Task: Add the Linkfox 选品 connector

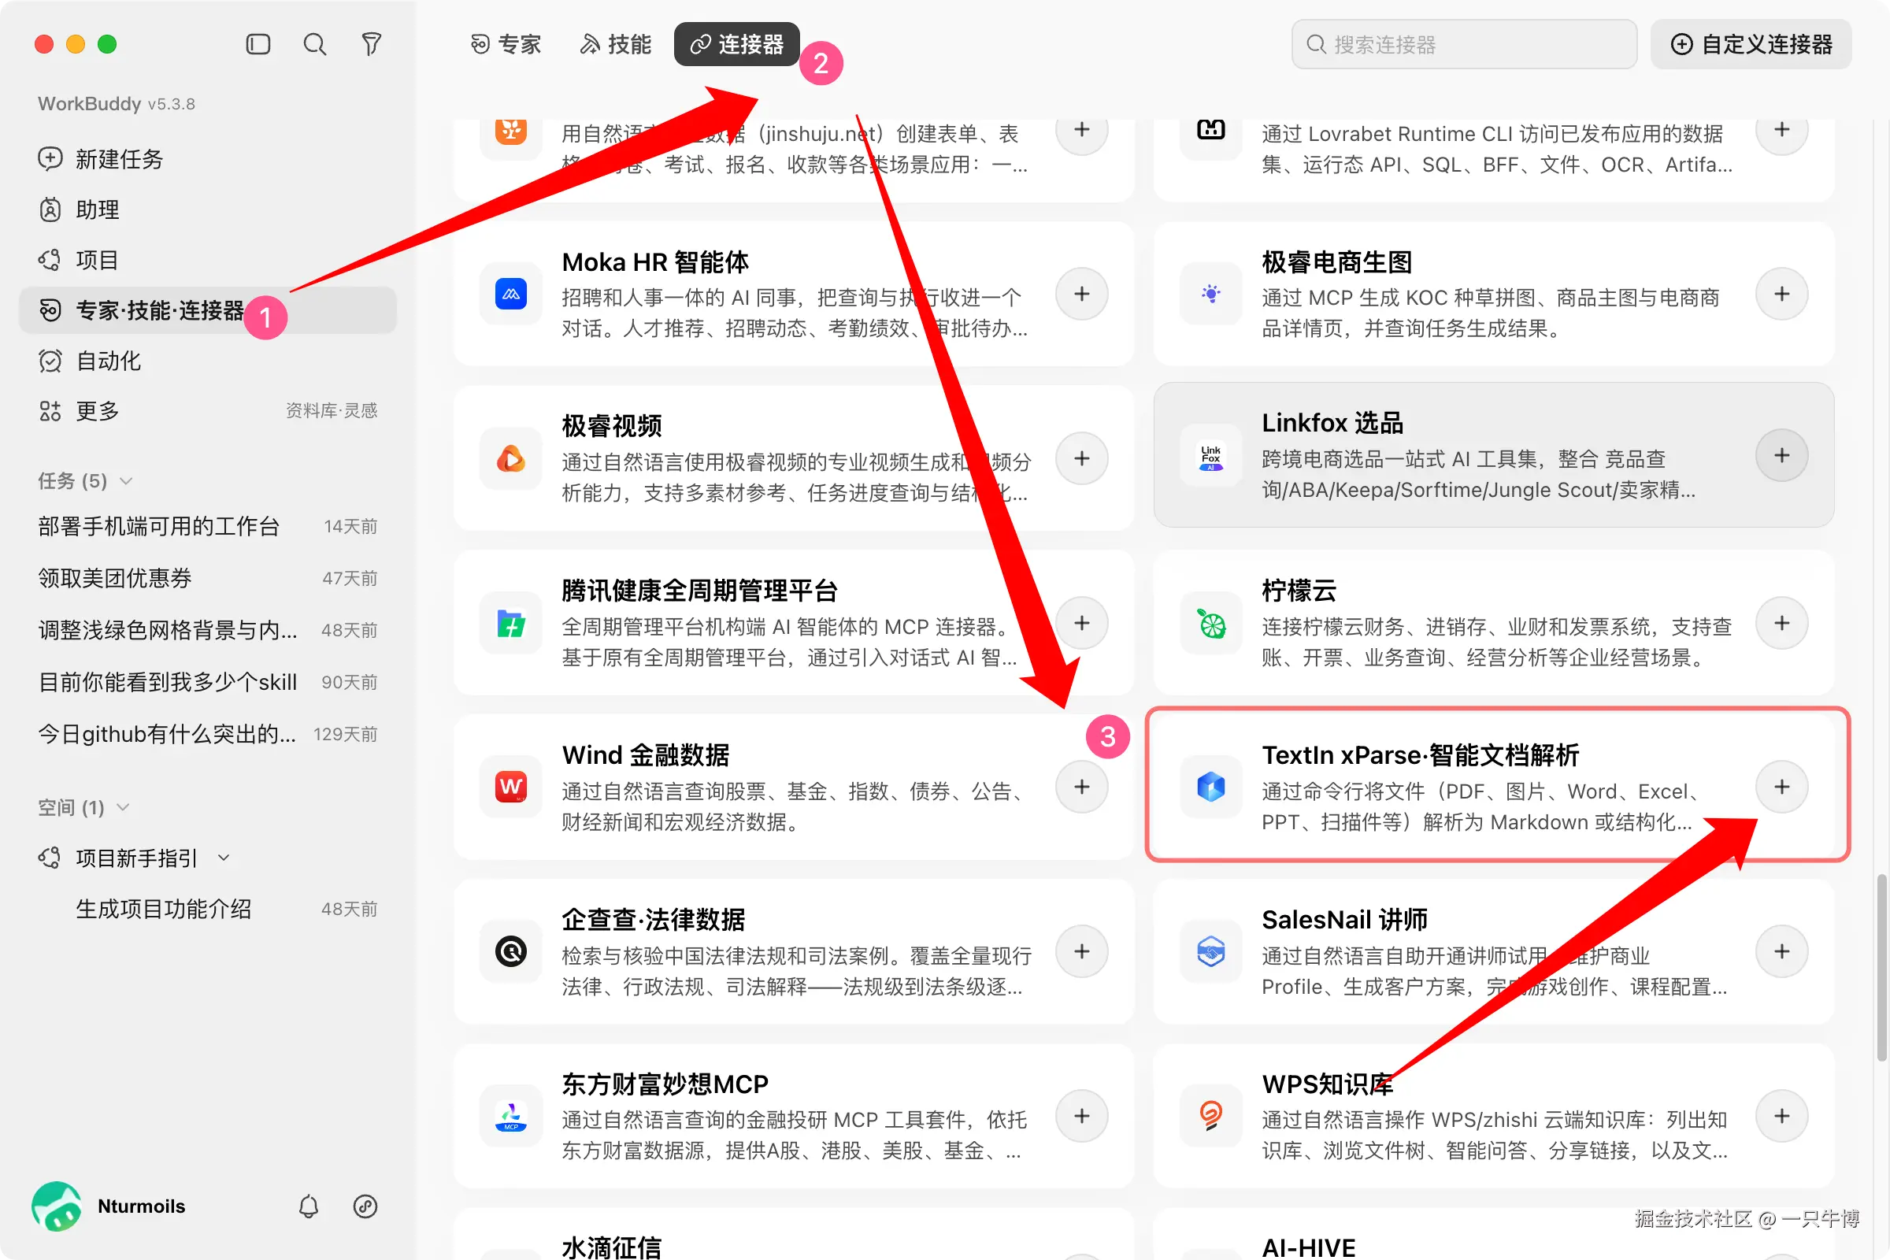Action: 1781,456
